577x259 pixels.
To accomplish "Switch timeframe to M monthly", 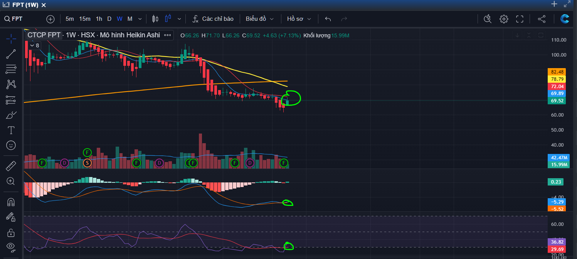I will tap(130, 19).
